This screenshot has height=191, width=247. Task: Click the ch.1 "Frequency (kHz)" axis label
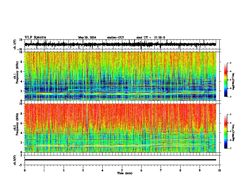point(17,72)
